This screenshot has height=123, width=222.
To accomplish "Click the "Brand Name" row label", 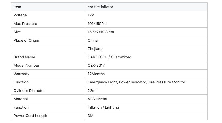I will 24,57.
